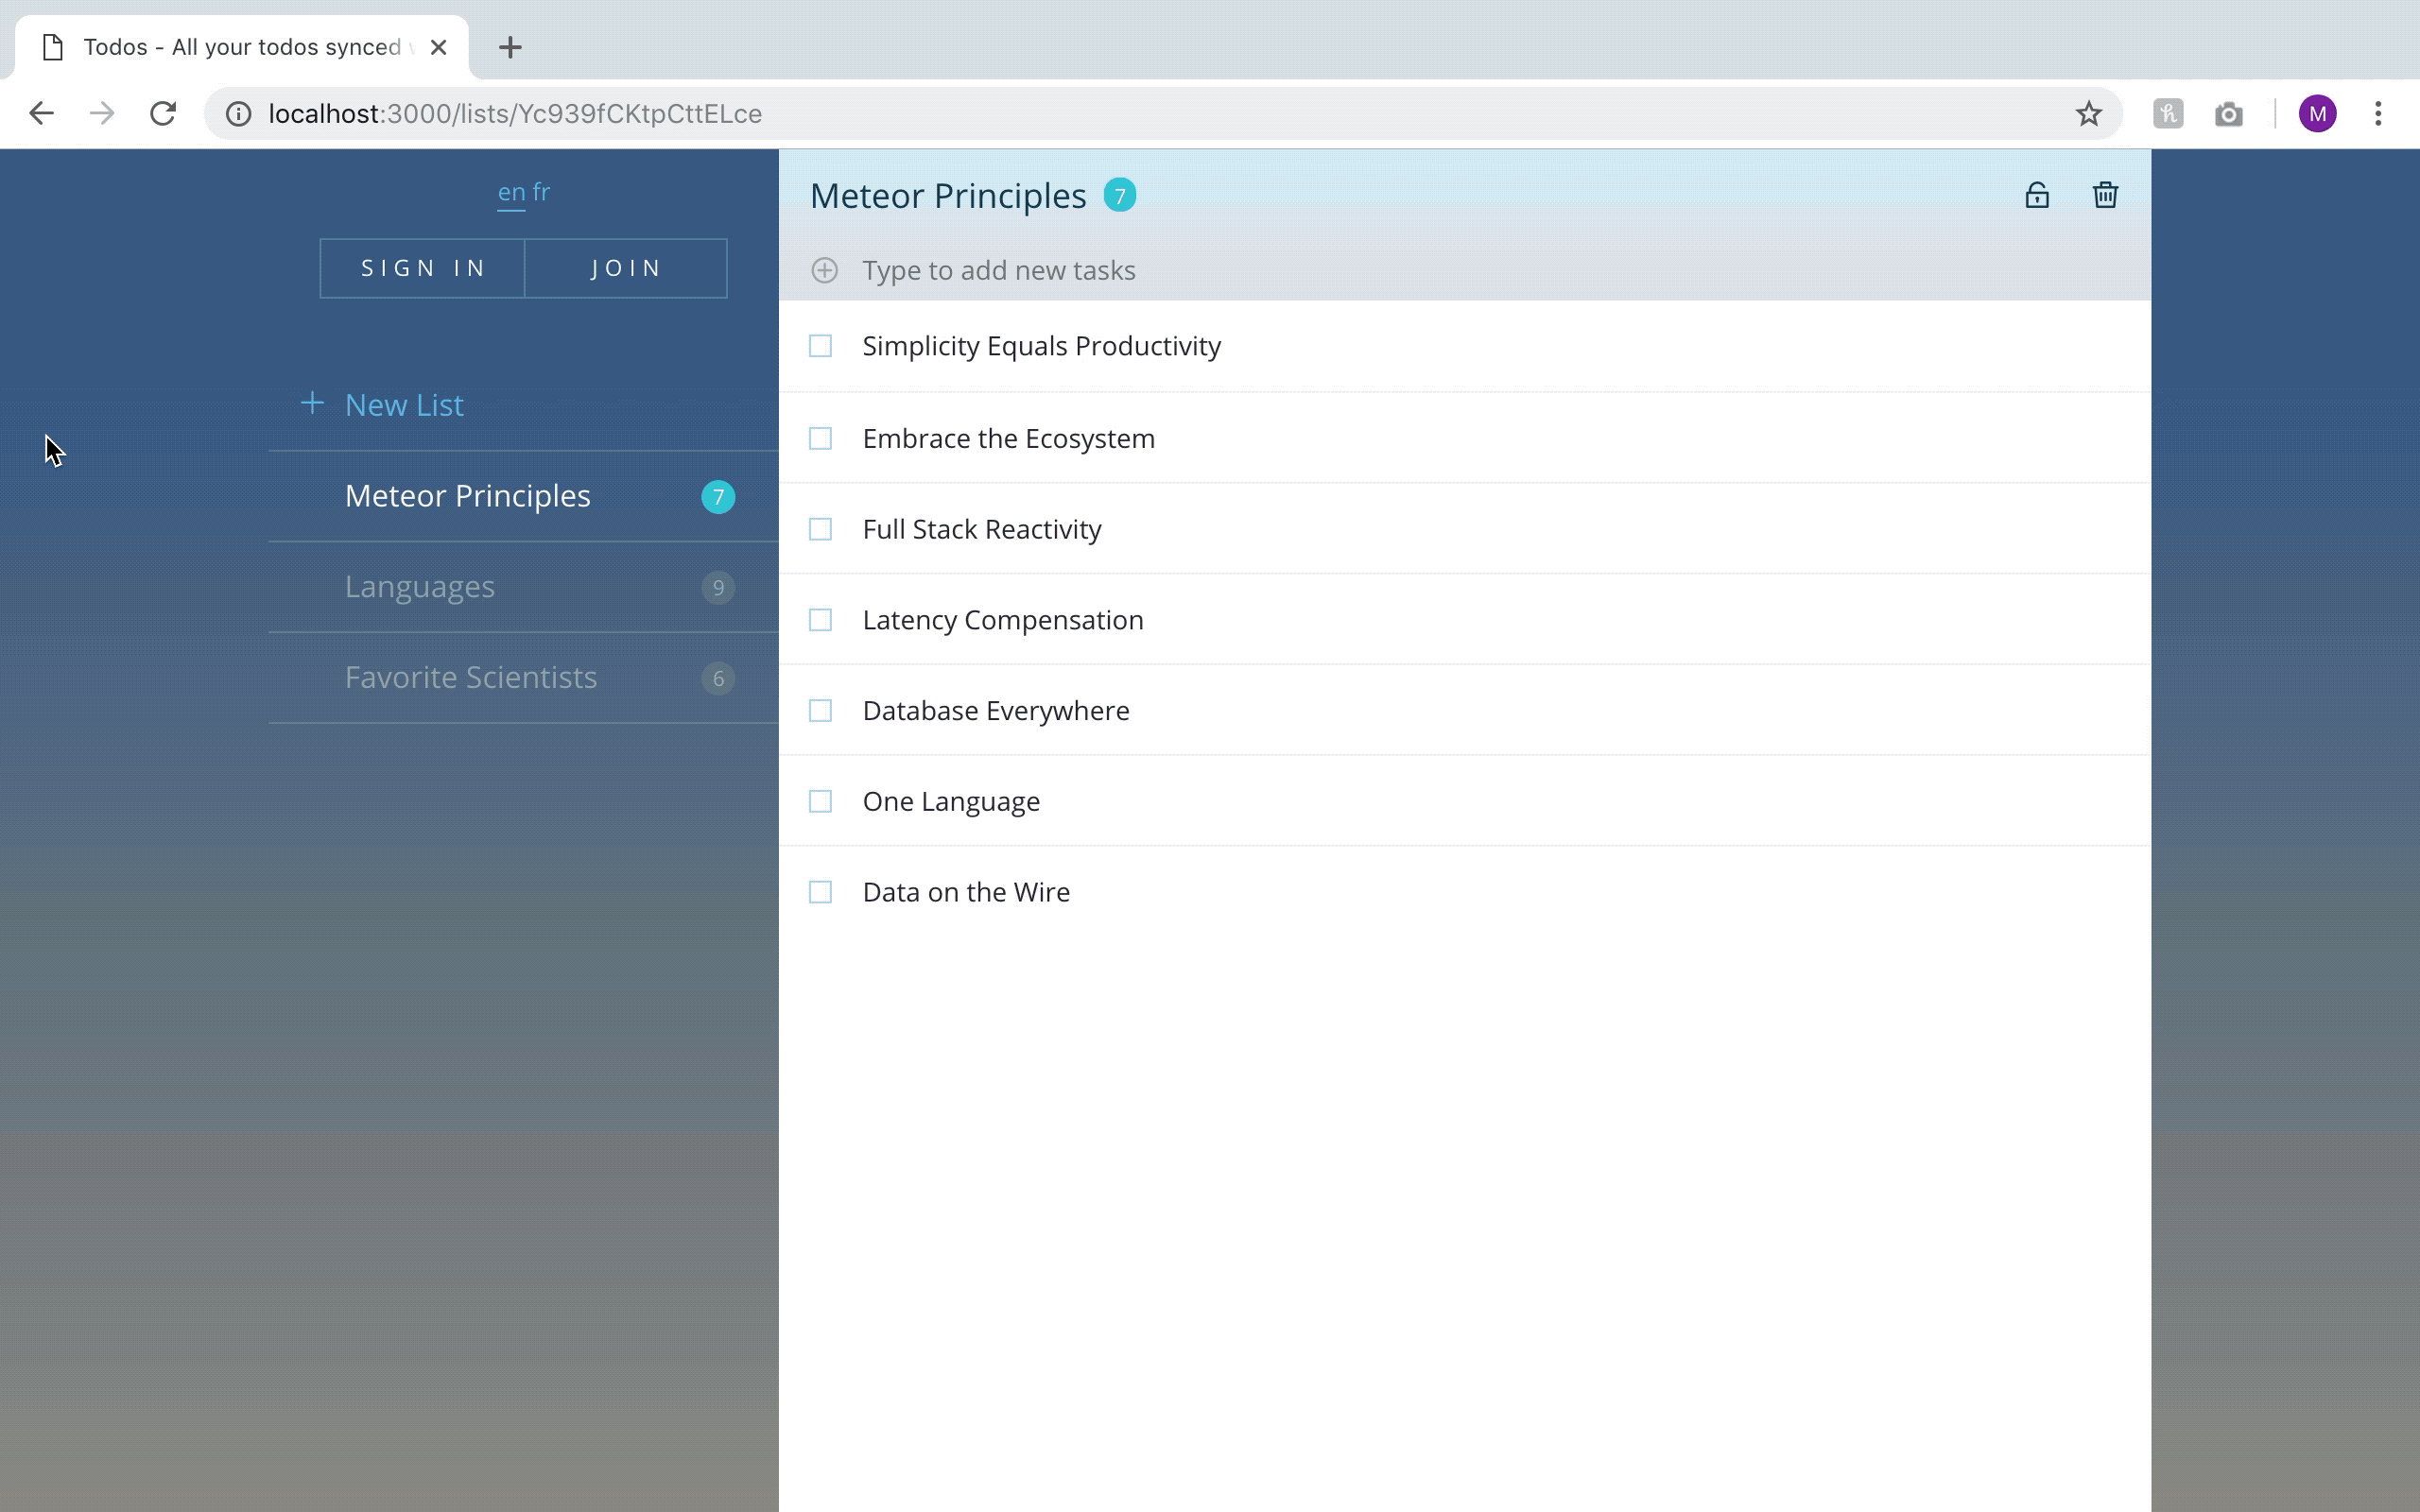Toggle the One Language checkbox
The height and width of the screenshot is (1512, 2420).
click(820, 801)
